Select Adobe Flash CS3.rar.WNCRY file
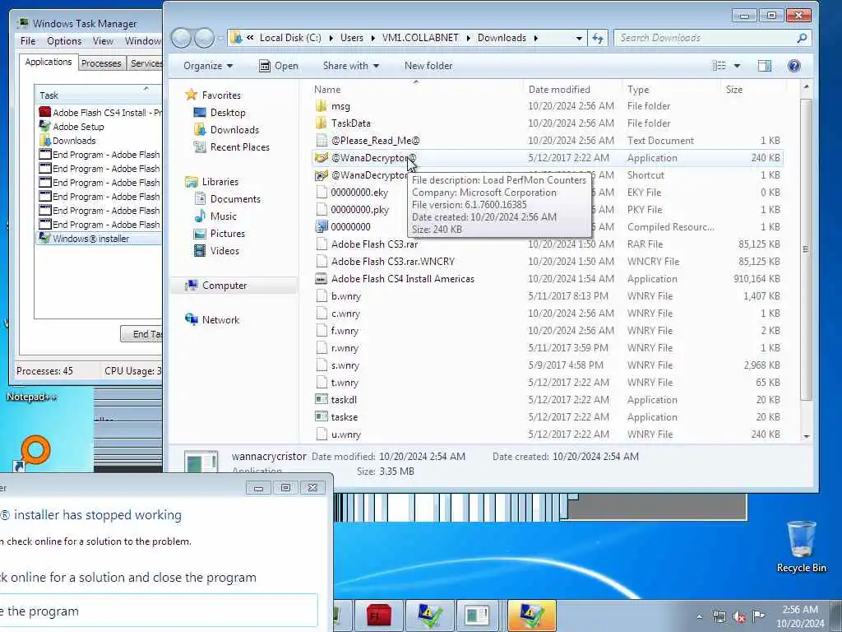 pyautogui.click(x=392, y=261)
